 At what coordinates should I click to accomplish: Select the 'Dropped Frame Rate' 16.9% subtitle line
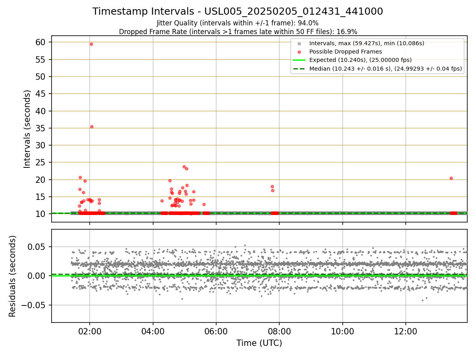click(x=238, y=32)
